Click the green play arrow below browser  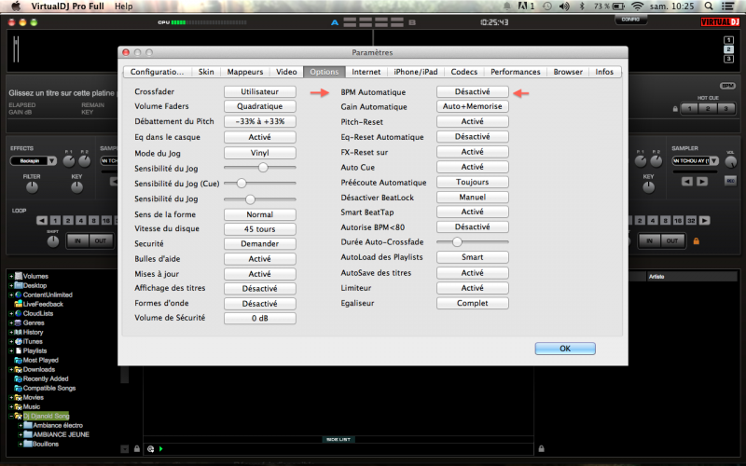160,449
